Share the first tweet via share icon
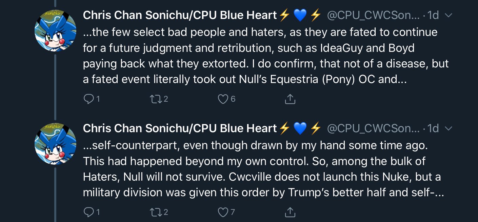 tap(290, 99)
